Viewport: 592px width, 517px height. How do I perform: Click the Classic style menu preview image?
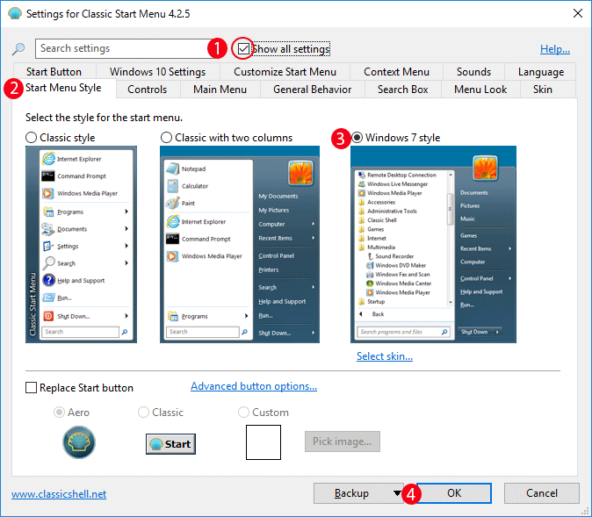pos(81,245)
